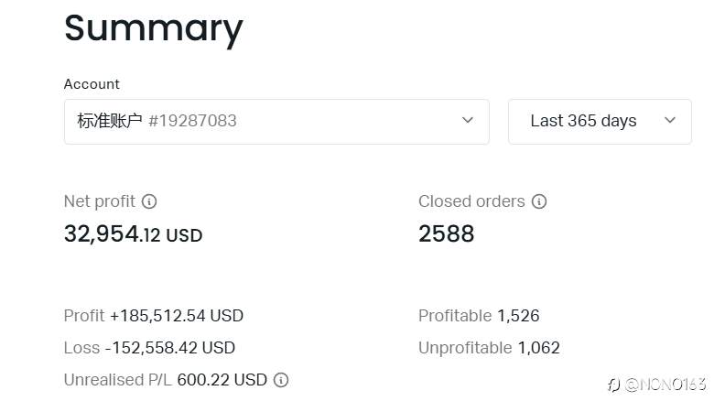Select the 32,954.12 USD net profit value
This screenshot has height=412, width=714.
(x=133, y=234)
